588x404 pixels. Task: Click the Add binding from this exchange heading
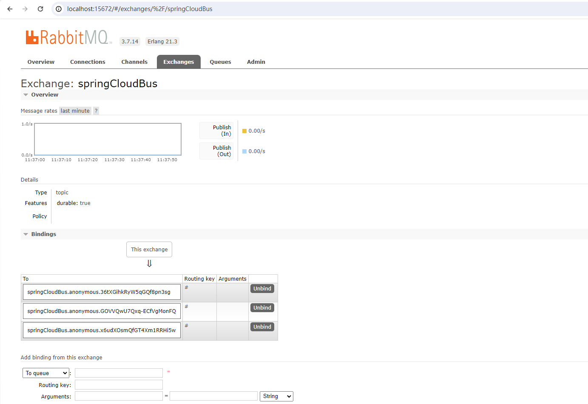click(x=62, y=358)
